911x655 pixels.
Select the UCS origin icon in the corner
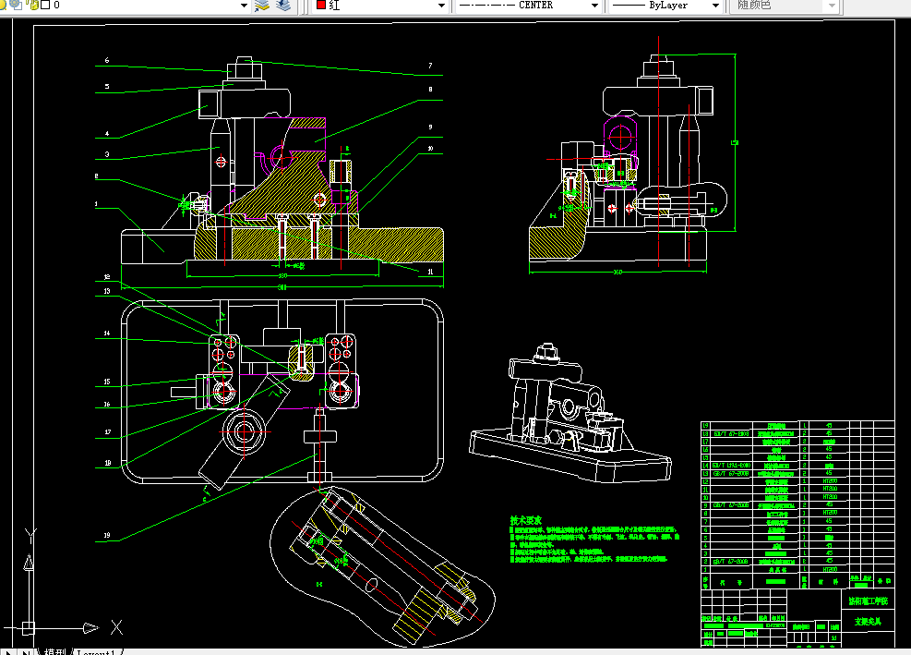[28, 628]
